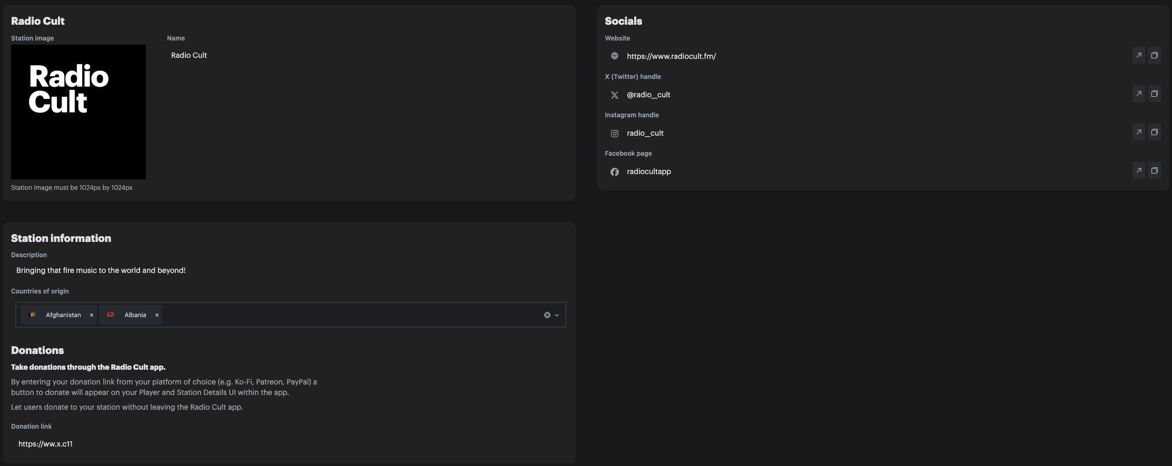Click the globe icon beside website
This screenshot has height=466, width=1172.
point(614,56)
